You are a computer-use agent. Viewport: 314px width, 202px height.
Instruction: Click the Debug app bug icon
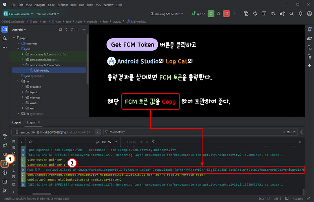point(219,14)
